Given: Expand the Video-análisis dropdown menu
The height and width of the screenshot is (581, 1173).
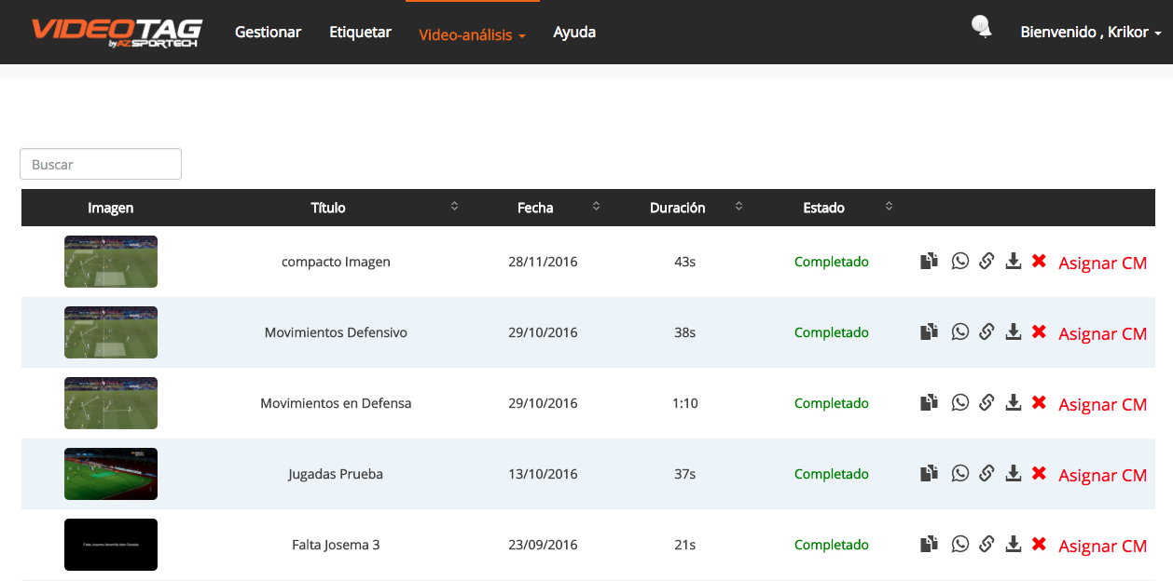Looking at the screenshot, I should (472, 34).
